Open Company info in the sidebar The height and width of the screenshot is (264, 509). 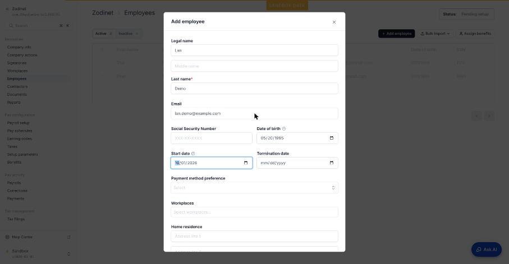click(19, 47)
